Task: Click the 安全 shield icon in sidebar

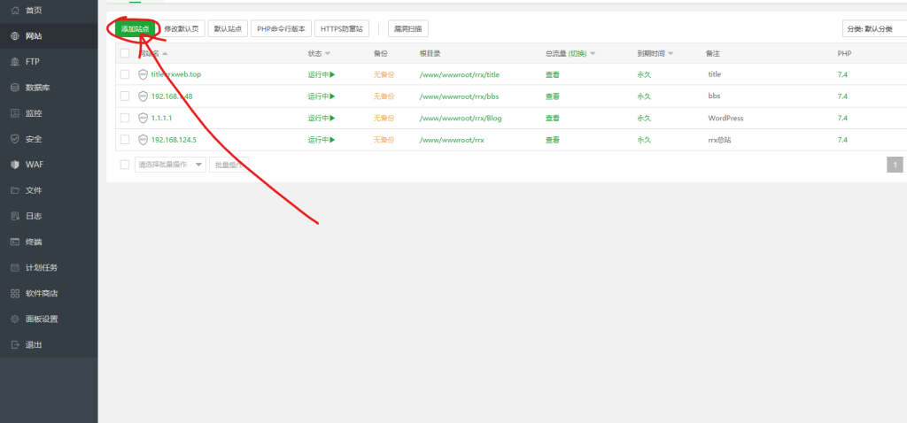Action: click(15, 139)
